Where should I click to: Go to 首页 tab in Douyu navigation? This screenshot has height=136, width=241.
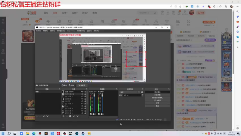click(46, 13)
